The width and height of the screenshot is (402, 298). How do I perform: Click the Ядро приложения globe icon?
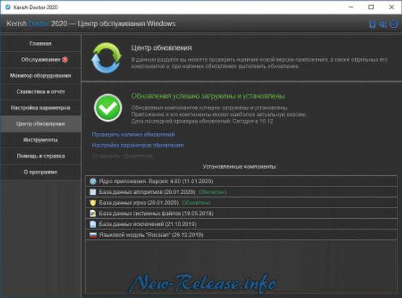[93, 181]
